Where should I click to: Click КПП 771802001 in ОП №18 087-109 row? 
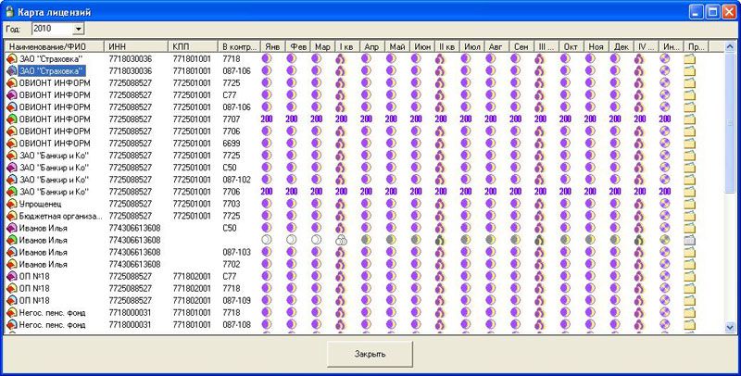click(192, 301)
